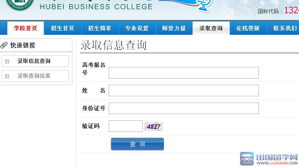299x167 pixels.
Task: Focus the 身份证号 input box
Action: pyautogui.click(x=184, y=108)
